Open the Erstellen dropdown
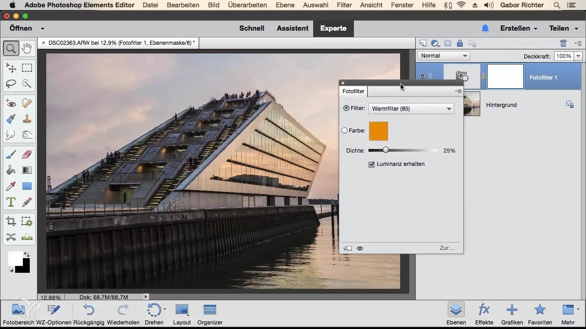 [519, 28]
